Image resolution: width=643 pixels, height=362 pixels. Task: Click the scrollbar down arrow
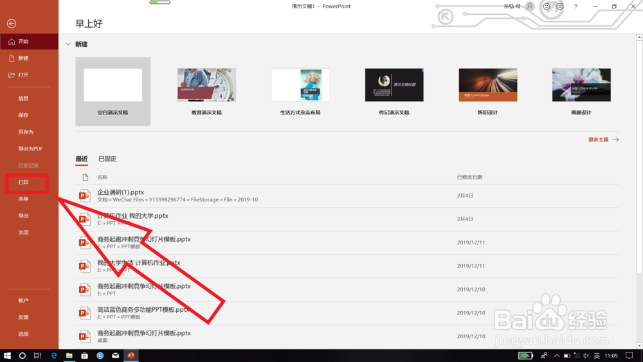click(x=639, y=345)
